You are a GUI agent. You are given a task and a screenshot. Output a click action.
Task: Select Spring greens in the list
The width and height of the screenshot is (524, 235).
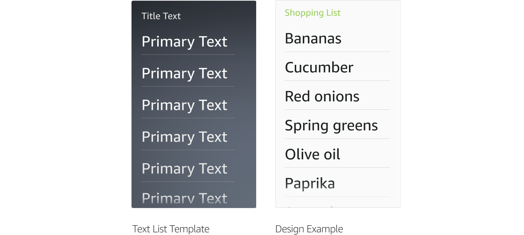coord(331,126)
